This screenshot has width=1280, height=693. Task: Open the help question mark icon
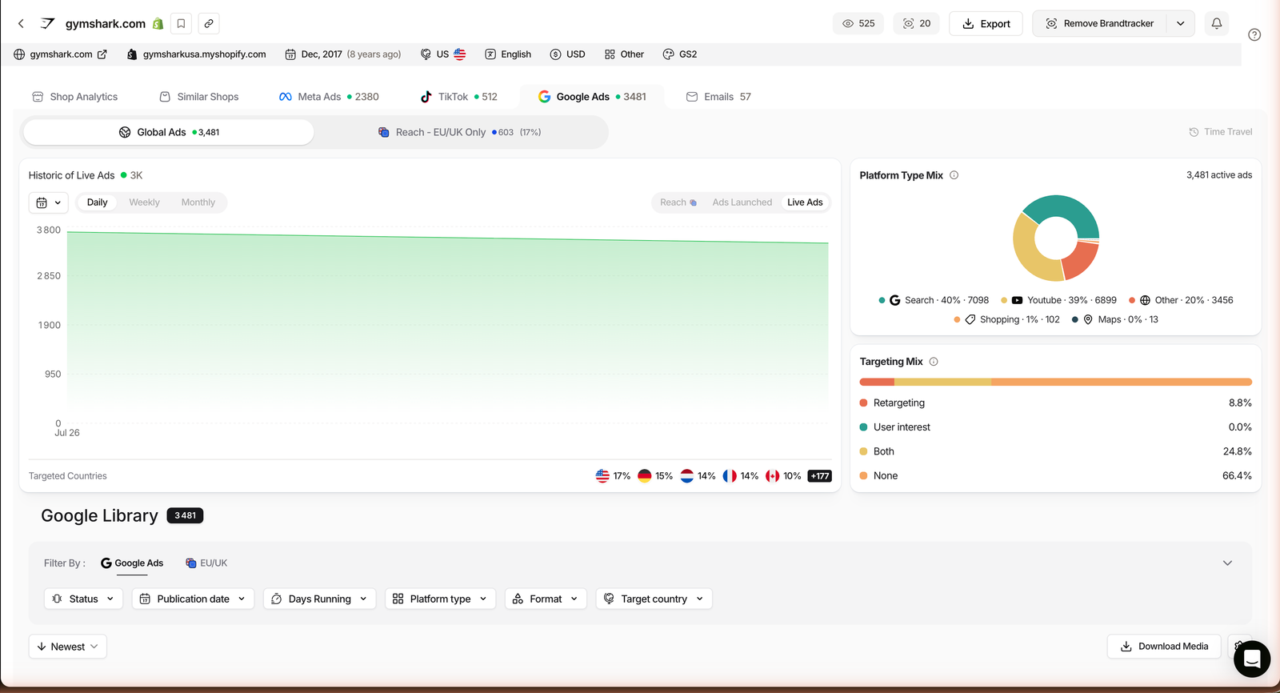tap(1254, 34)
